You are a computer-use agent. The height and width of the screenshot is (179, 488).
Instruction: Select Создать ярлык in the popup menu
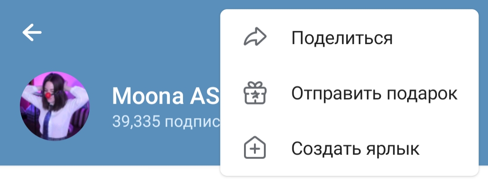pyautogui.click(x=349, y=148)
